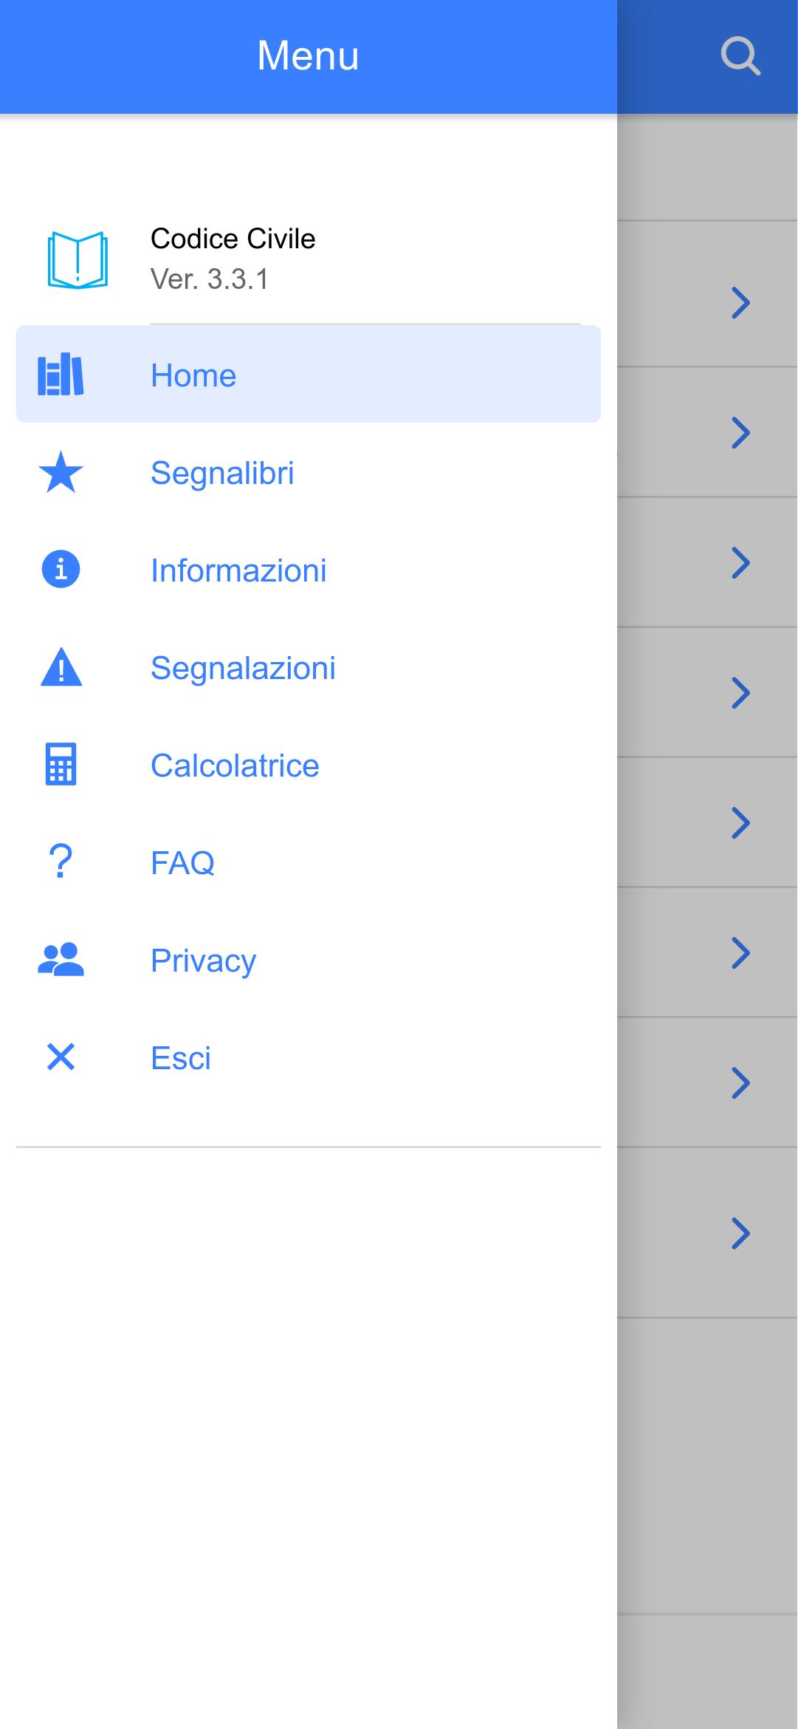The height and width of the screenshot is (1729, 798).
Task: Tap the search magnifier icon
Action: [x=740, y=56]
